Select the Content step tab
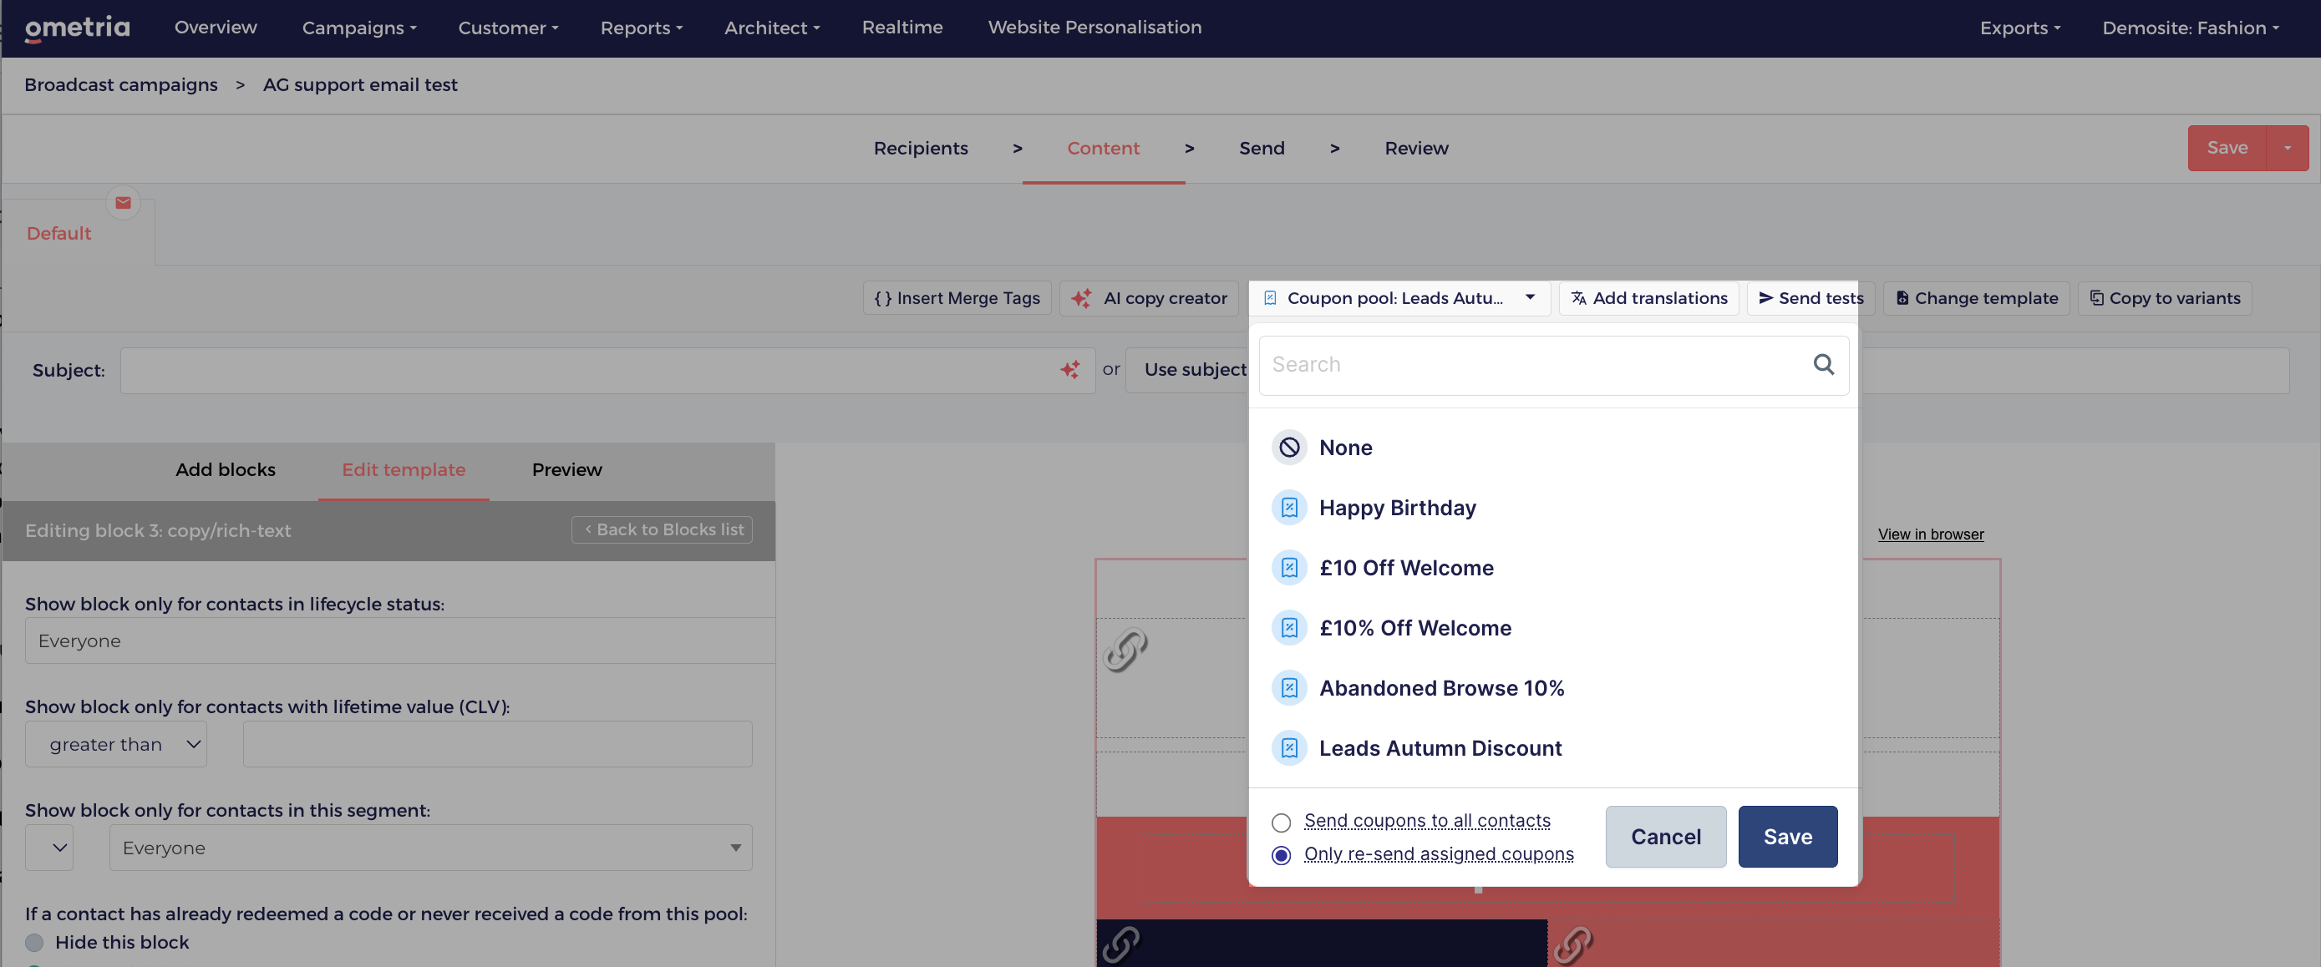The image size is (2321, 967). [1103, 148]
